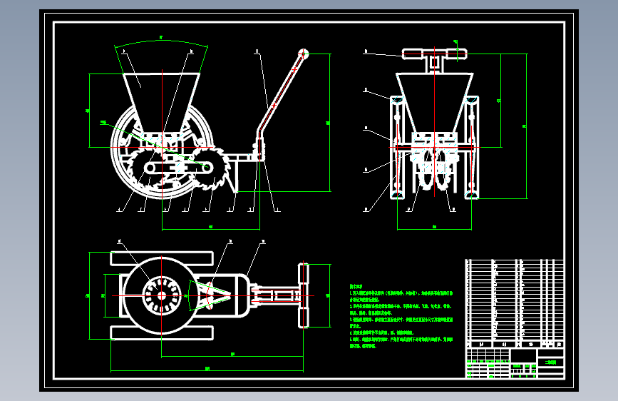Select the slotted chain link bar between the sprockets

(x=177, y=168)
